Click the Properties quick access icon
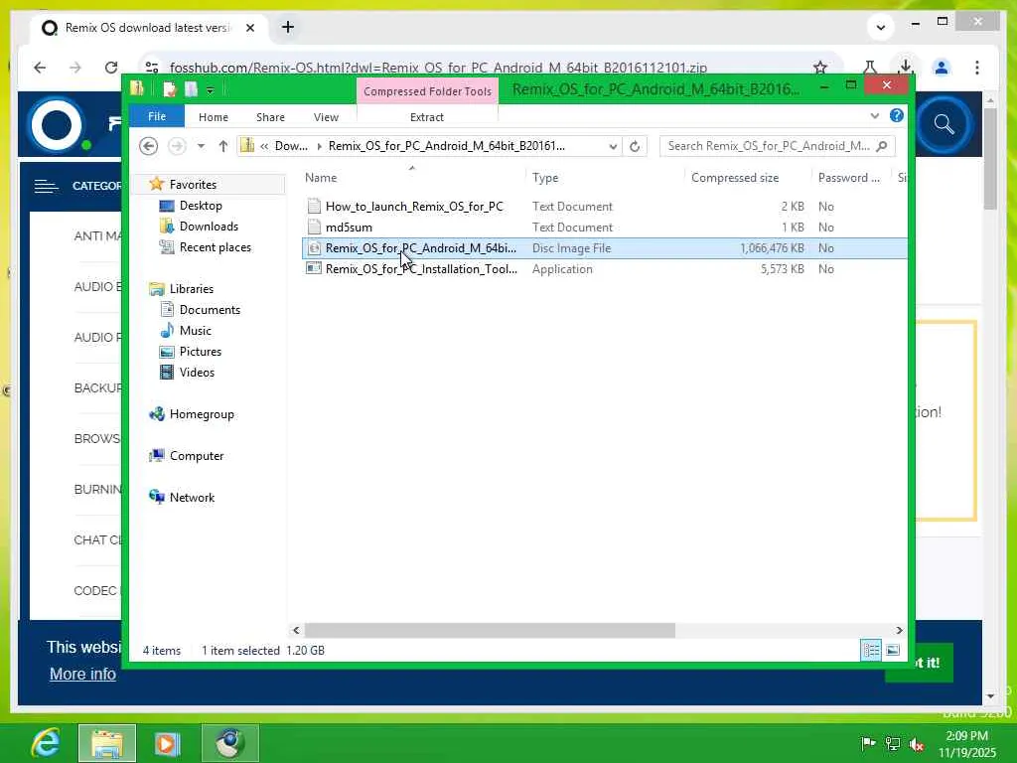Viewport: 1017px width, 763px height. coord(170,89)
